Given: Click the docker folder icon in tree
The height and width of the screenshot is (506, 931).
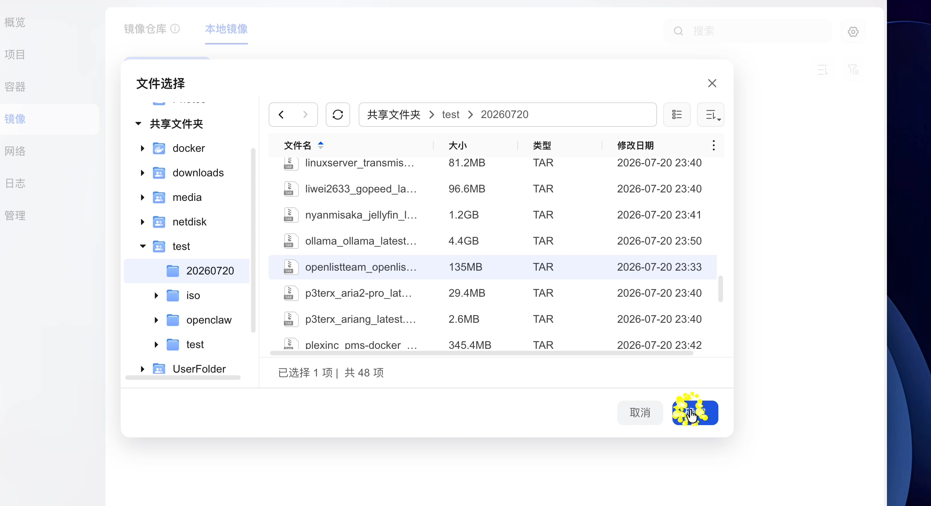Looking at the screenshot, I should point(159,148).
